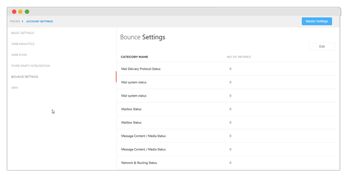The width and height of the screenshot is (347, 175).
Task: Click the breadcrumb chevron after Pages
Action: tap(23, 21)
